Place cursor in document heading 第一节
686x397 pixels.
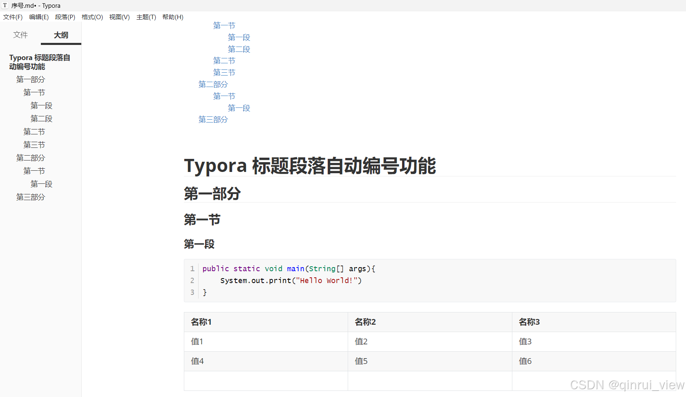[x=202, y=220]
